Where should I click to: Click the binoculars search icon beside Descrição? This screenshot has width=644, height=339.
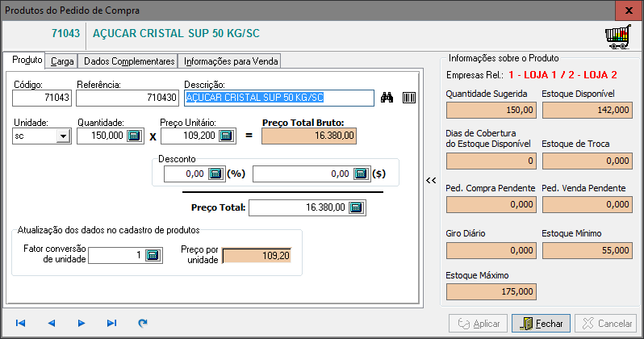pos(387,98)
